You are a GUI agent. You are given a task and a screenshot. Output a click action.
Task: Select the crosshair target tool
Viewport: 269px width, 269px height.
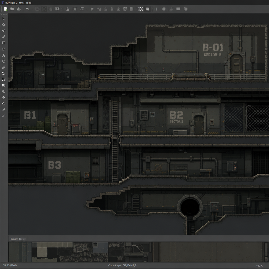4,25
